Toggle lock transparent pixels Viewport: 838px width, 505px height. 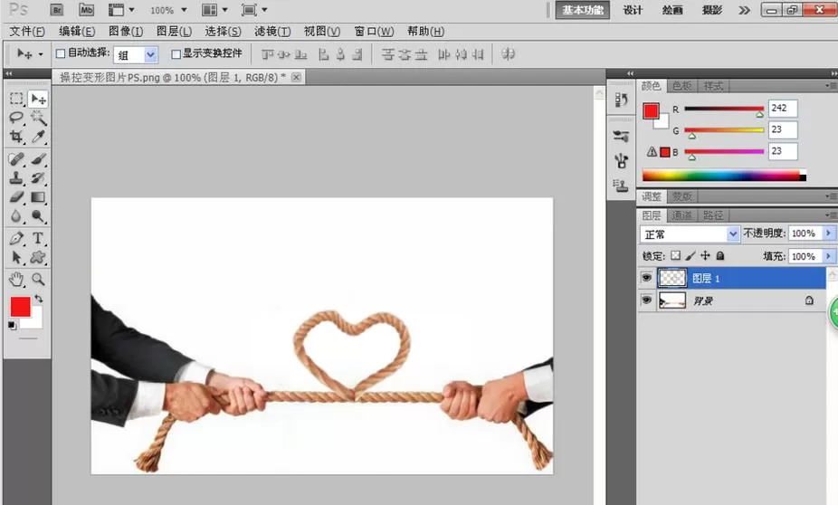click(675, 255)
